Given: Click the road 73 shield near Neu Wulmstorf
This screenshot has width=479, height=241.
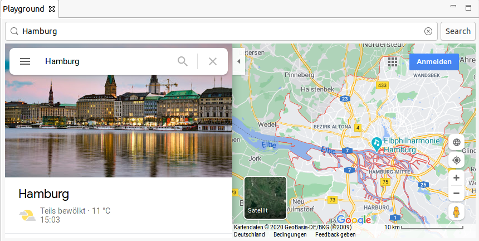Looking at the screenshot, I should [333, 200].
